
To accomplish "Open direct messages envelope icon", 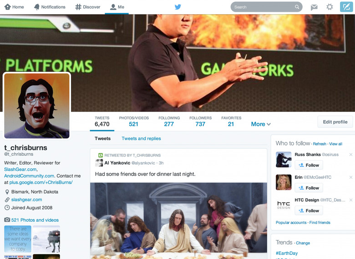I will (x=314, y=7).
